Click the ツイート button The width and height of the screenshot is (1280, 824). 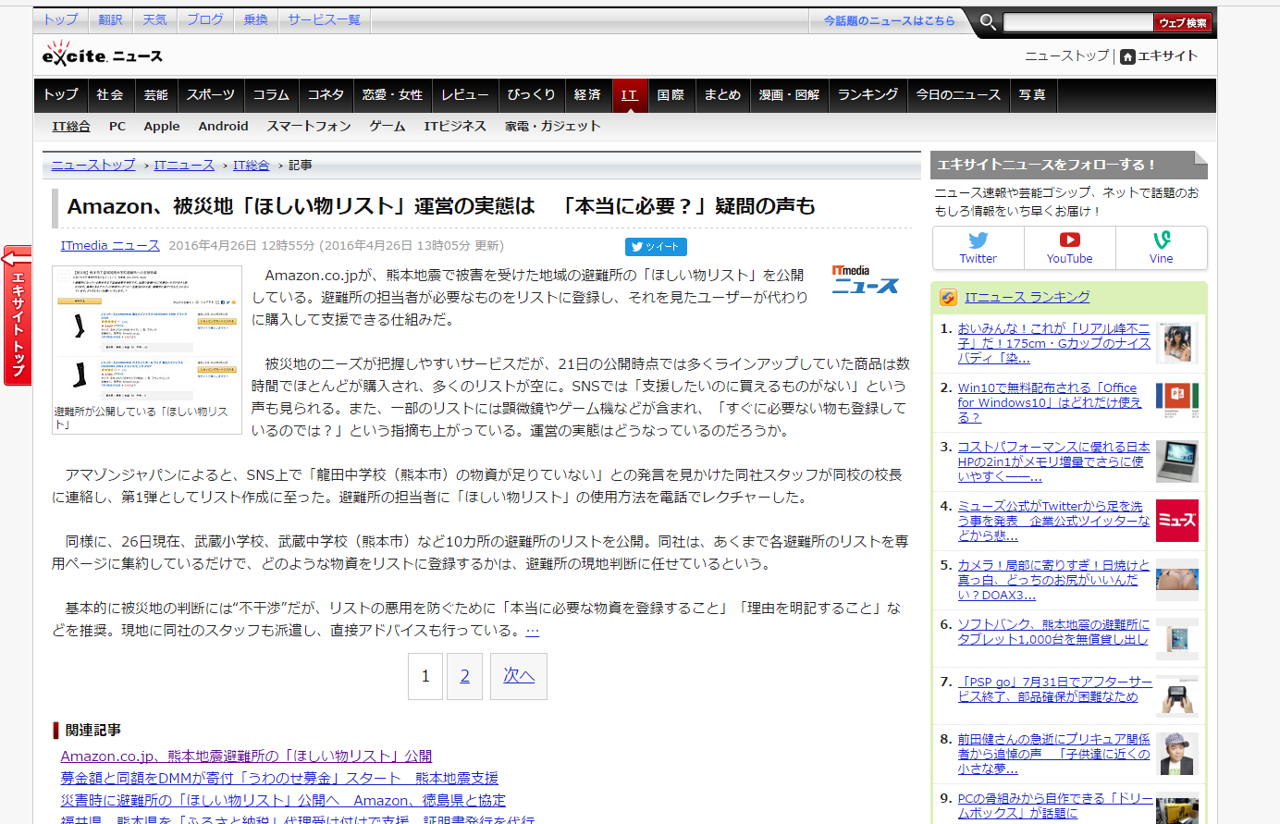(x=656, y=247)
